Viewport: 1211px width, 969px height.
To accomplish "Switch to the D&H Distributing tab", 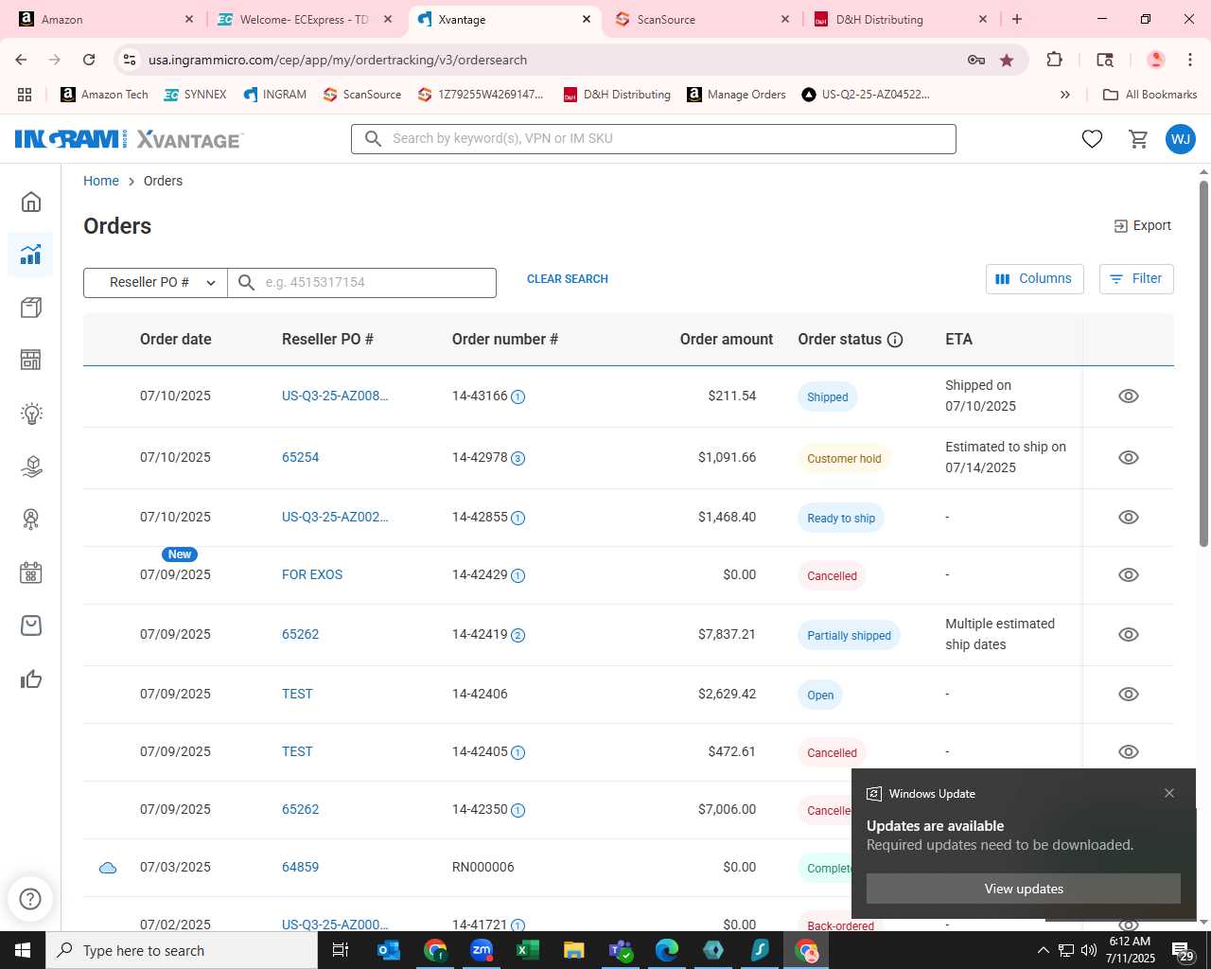I will point(899,20).
